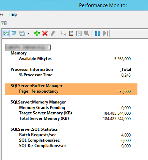Open the Help menu
The width and height of the screenshot is (148, 160).
click(13, 14)
